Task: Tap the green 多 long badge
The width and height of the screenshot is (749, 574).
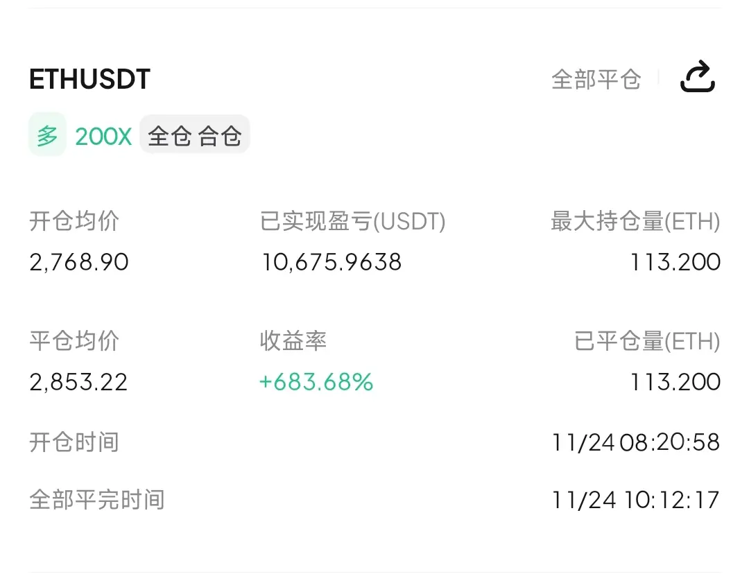Action: [47, 135]
